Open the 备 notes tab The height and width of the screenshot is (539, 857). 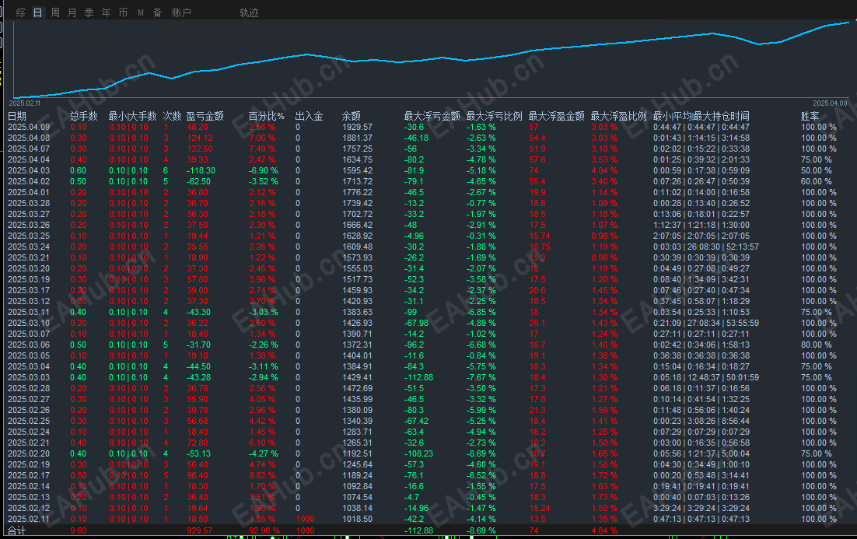157,12
